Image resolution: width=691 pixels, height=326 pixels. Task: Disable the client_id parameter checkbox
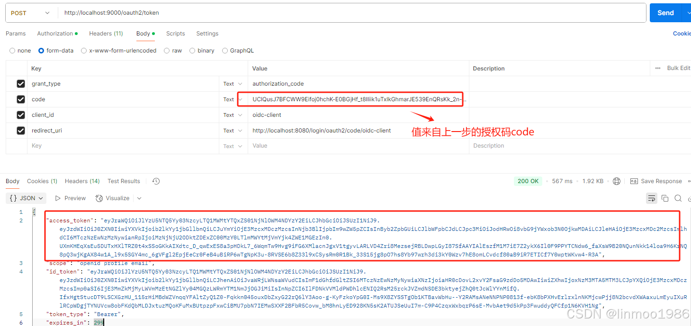click(21, 115)
